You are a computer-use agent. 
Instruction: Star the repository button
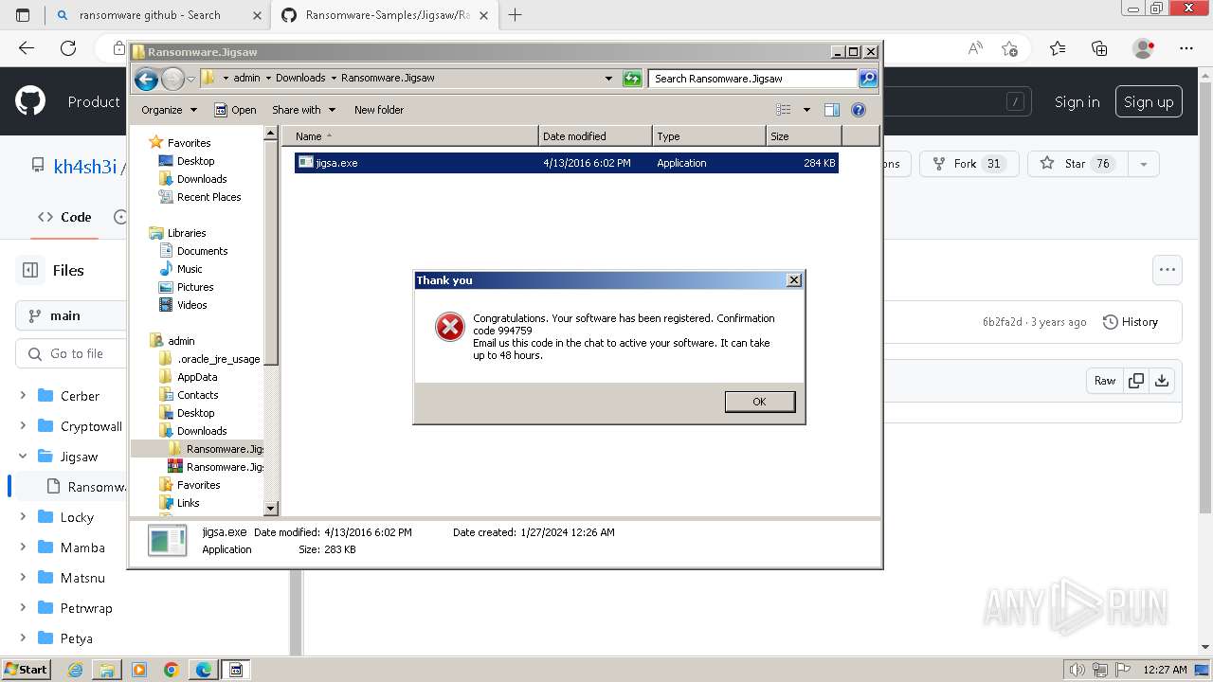[x=1076, y=164]
